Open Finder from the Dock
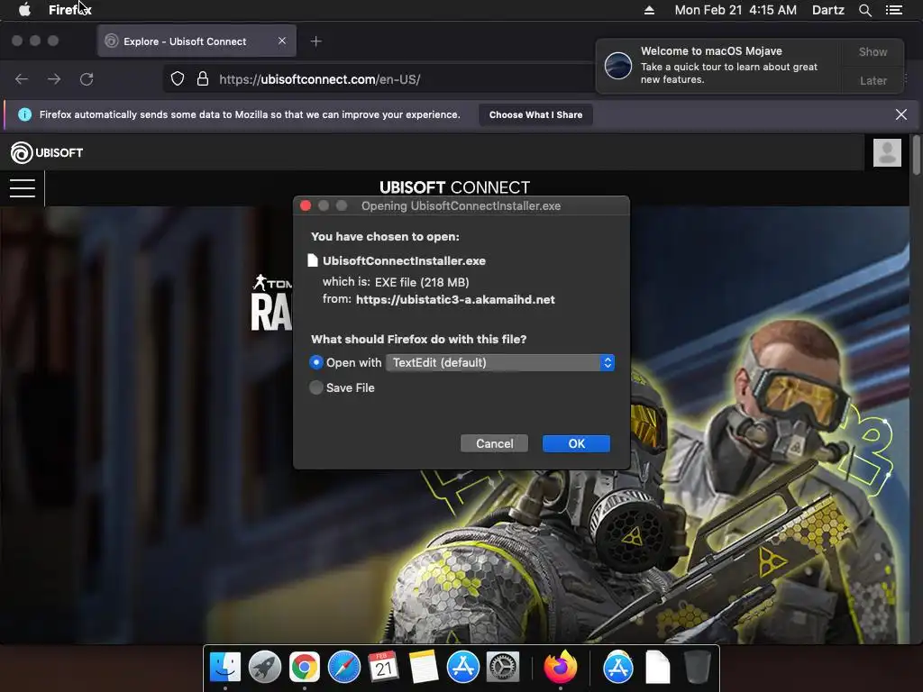The image size is (923, 692). pyautogui.click(x=224, y=667)
